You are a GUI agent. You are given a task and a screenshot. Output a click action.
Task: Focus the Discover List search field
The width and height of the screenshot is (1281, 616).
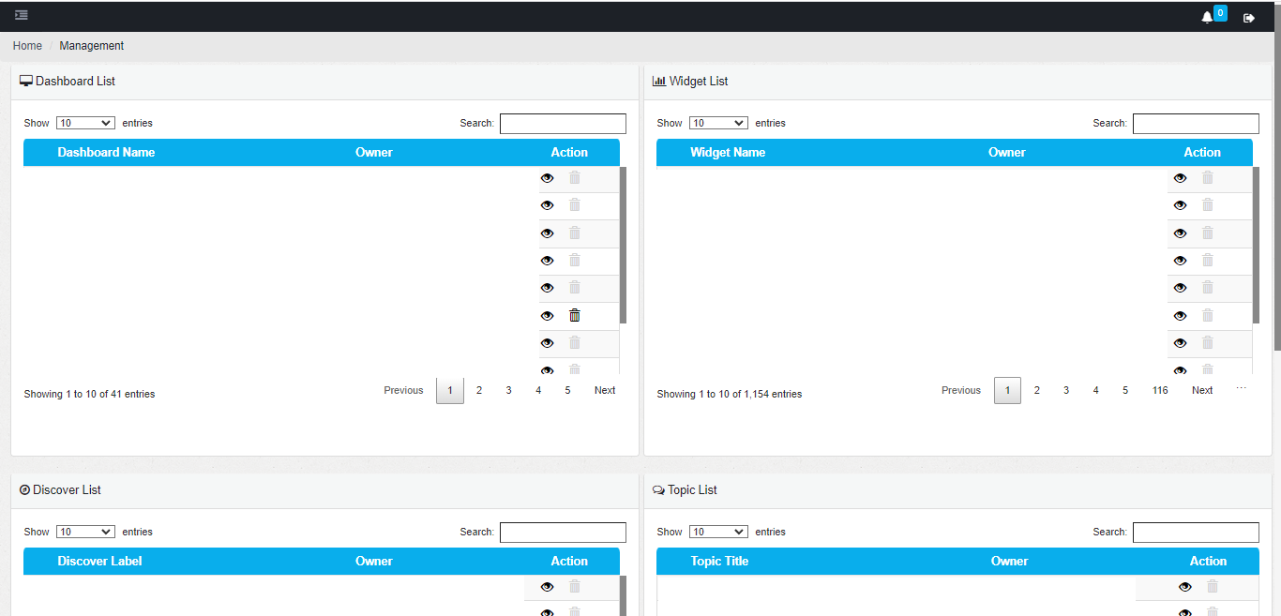(563, 533)
